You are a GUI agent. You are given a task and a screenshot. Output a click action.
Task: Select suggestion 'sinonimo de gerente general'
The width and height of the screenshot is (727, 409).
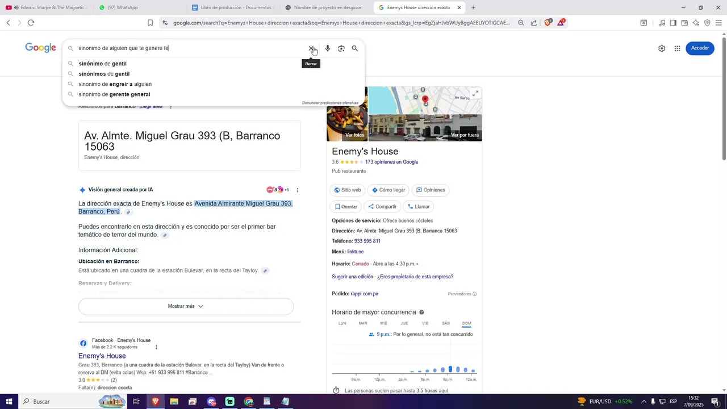point(115,94)
